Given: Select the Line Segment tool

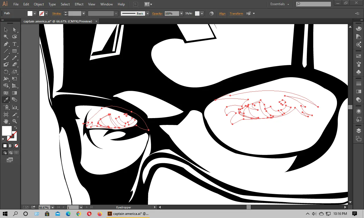Looking at the screenshot, I should pyautogui.click(x=6, y=51).
